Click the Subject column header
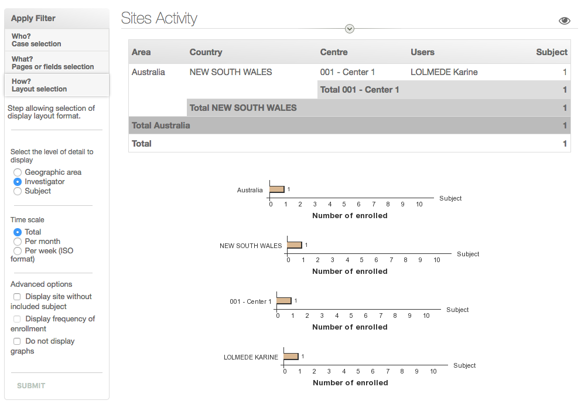The height and width of the screenshot is (407, 581). 551,52
